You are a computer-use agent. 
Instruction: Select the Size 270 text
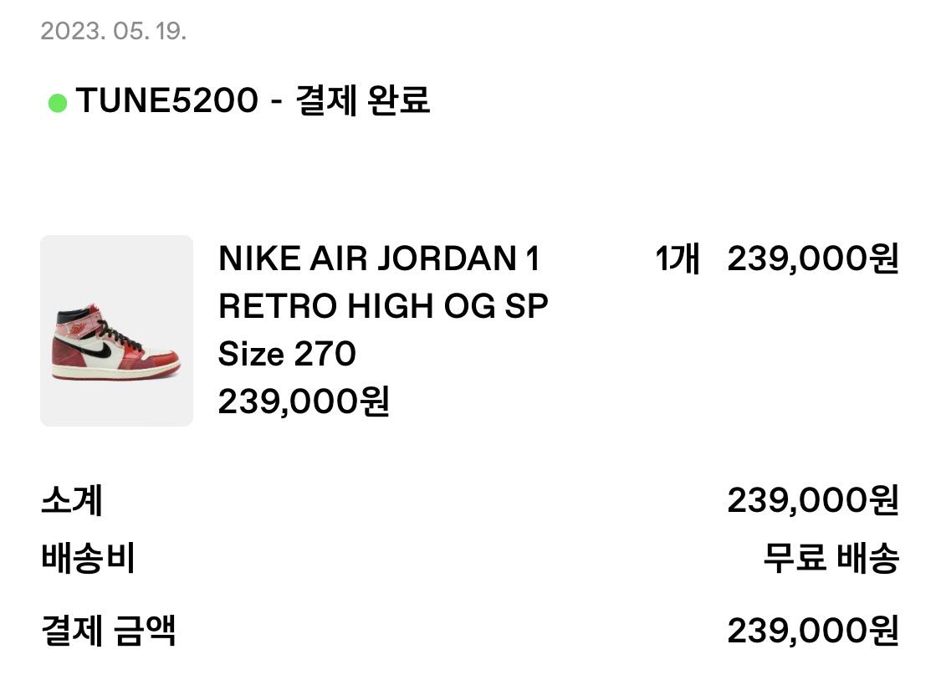287,355
